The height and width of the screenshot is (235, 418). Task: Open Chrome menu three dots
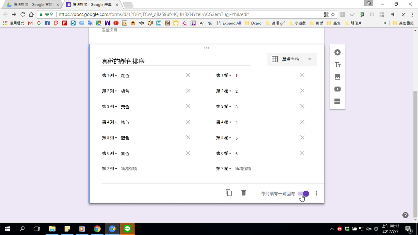click(412, 14)
